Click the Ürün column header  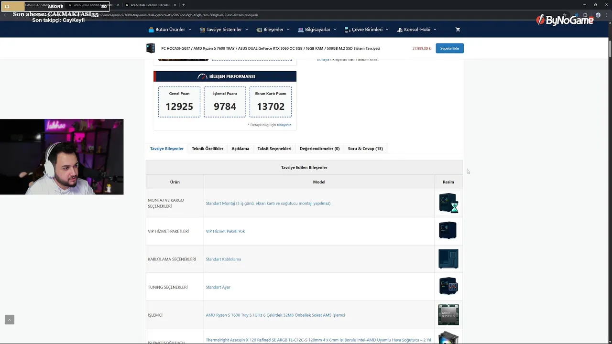(x=175, y=182)
